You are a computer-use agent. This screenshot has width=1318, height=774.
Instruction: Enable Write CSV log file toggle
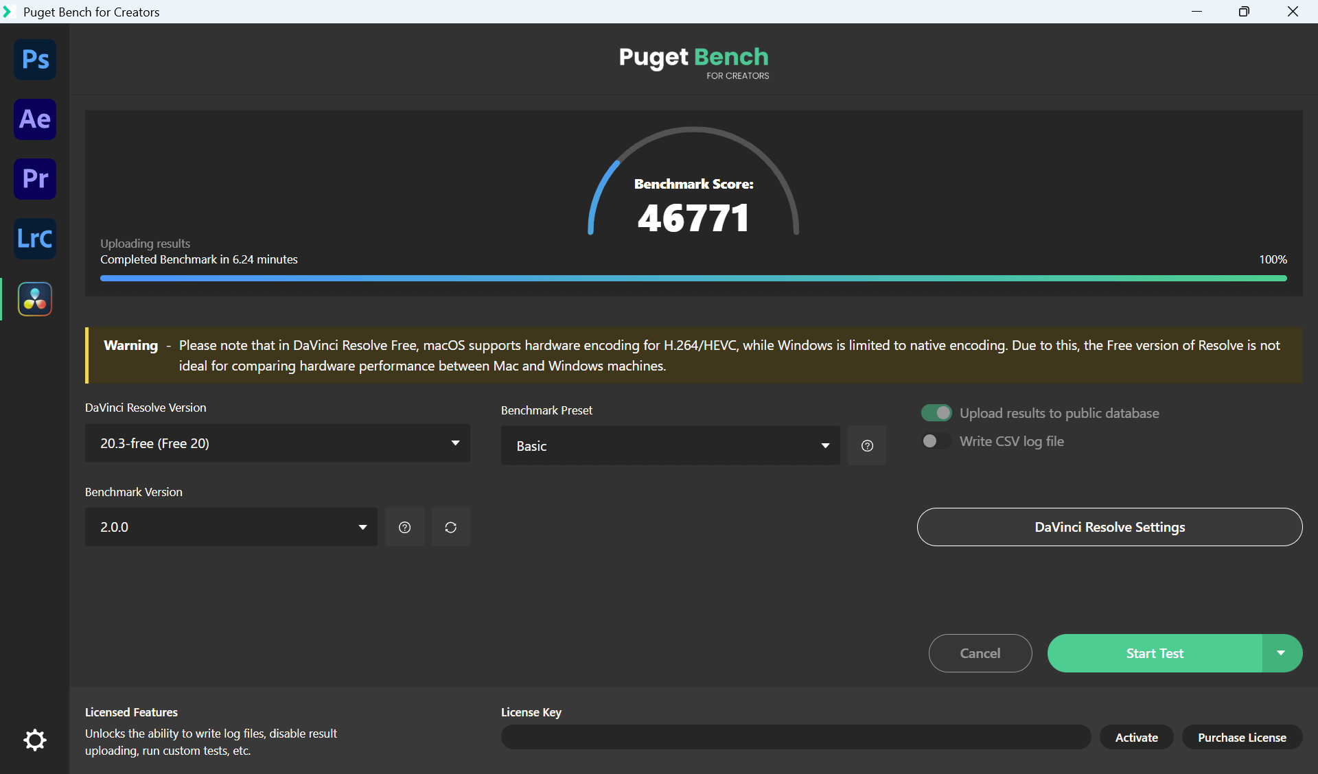(x=936, y=441)
